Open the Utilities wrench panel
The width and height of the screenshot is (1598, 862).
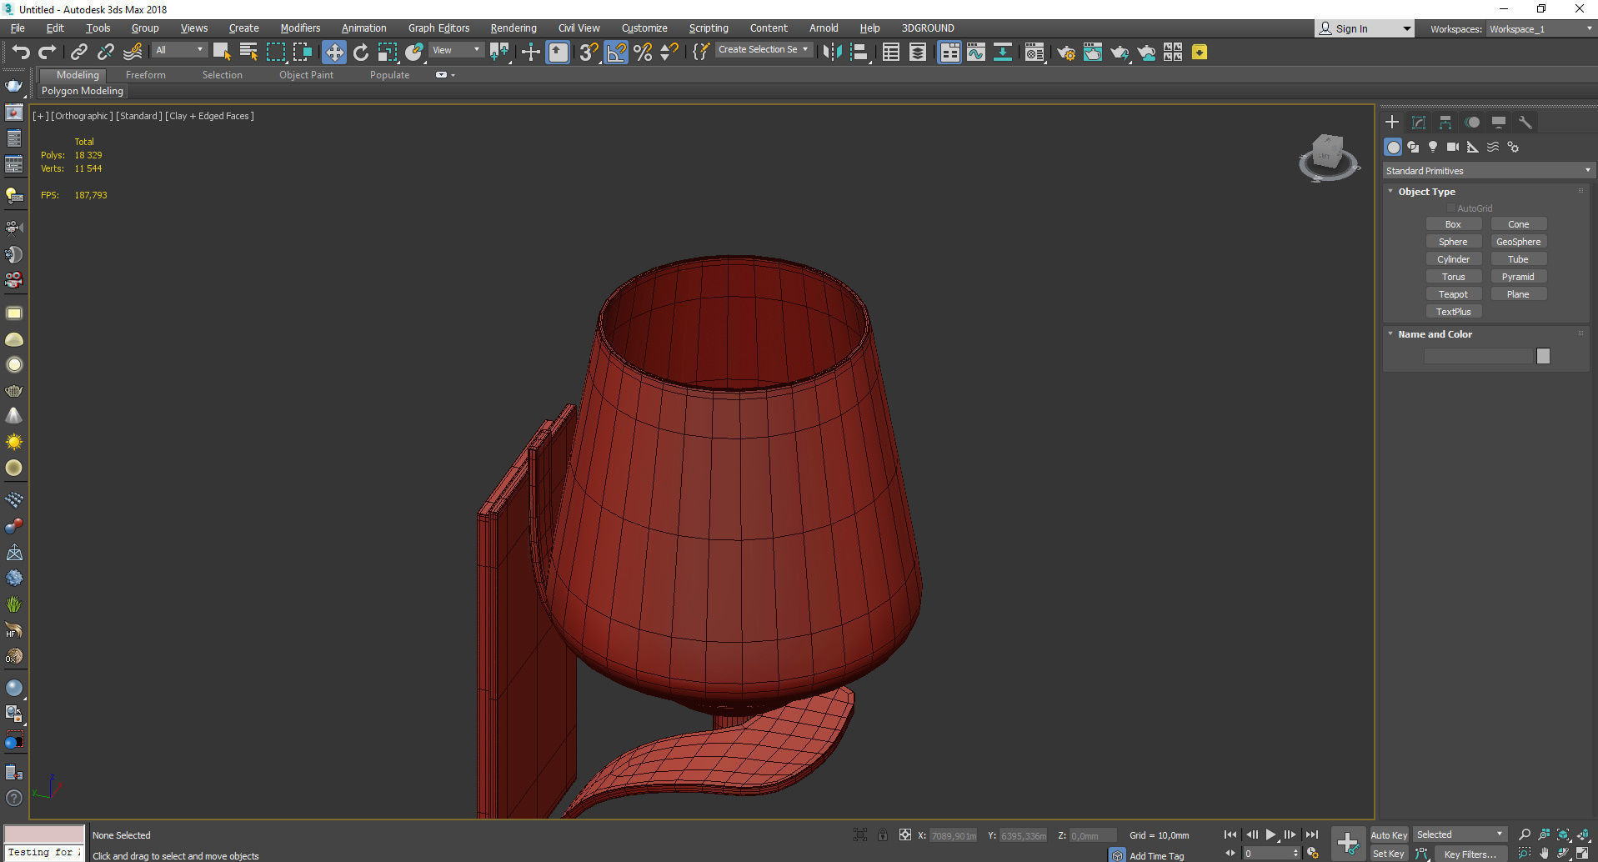pos(1525,123)
